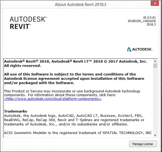Click the bold copyright line at the top

pos(76,61)
